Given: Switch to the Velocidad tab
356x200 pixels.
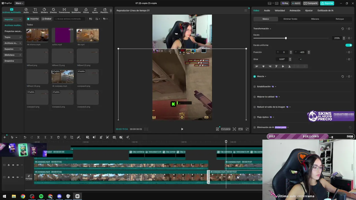Looking at the screenshot, I should (280, 11).
